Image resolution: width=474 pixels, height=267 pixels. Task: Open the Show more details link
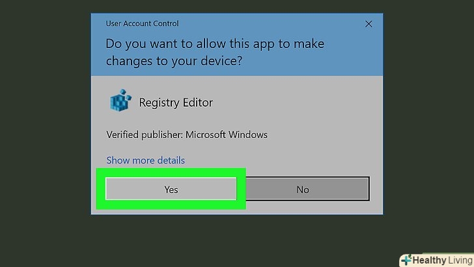click(x=145, y=160)
